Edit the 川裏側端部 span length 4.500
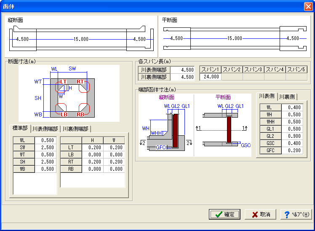315x231 pixels. pos(182,77)
